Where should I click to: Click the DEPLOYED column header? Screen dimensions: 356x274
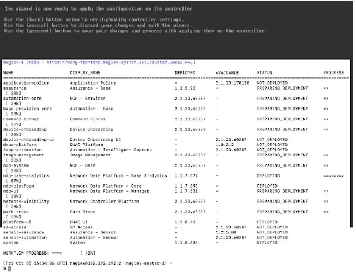tap(185, 73)
